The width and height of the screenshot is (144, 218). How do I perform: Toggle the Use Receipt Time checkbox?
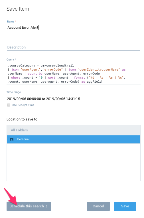point(9,105)
